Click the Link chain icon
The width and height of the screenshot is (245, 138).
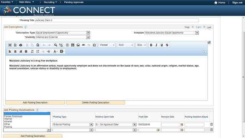point(83,45)
